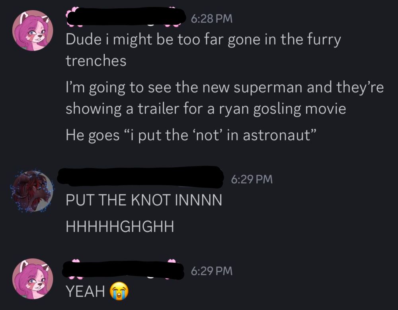Click the crying face emoji

[119, 291]
